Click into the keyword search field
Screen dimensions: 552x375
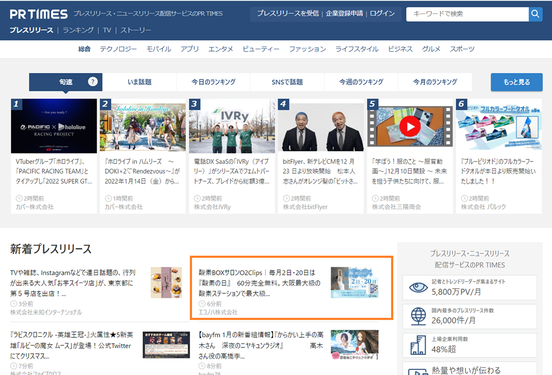point(467,13)
